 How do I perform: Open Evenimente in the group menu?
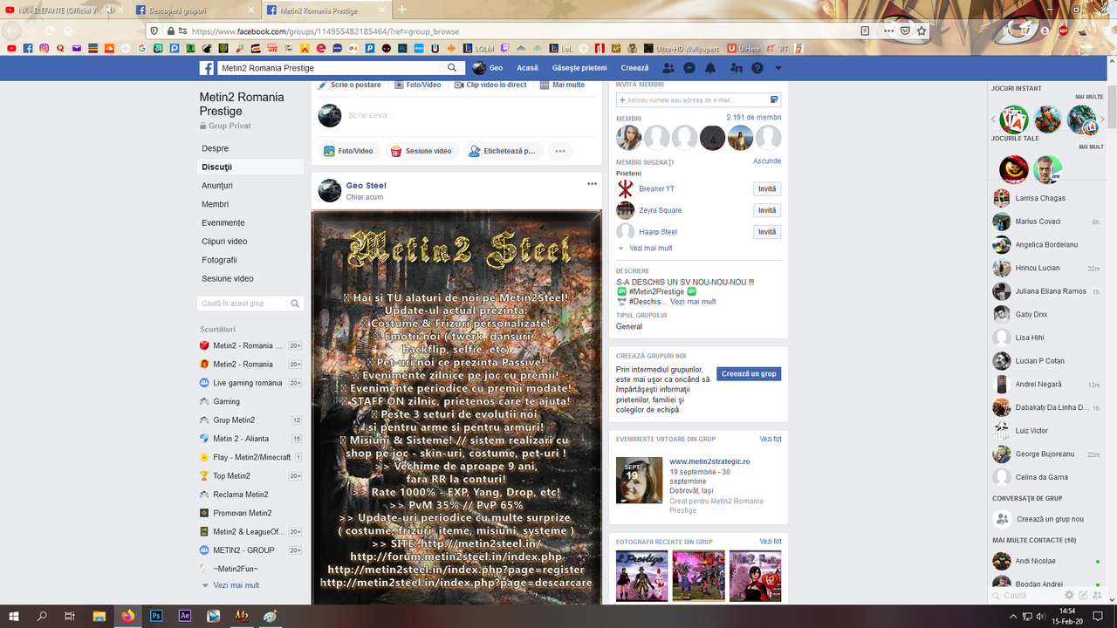223,222
